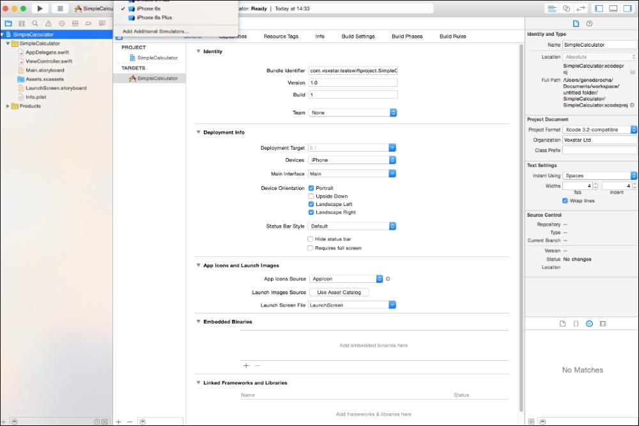639x426 pixels.
Task: Open the Symbol navigator
Action: click(22, 23)
